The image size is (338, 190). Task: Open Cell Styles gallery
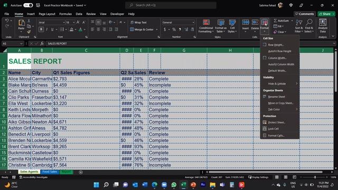click(232, 26)
